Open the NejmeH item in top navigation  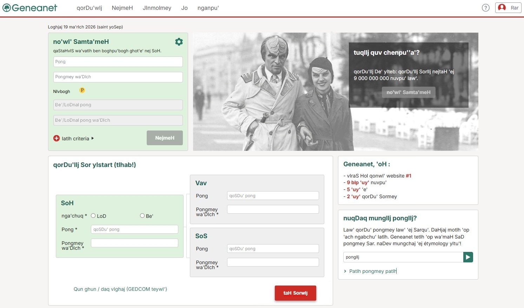[x=122, y=7]
